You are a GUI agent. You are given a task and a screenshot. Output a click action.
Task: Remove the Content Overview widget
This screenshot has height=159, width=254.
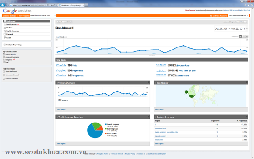(x=247, y=117)
